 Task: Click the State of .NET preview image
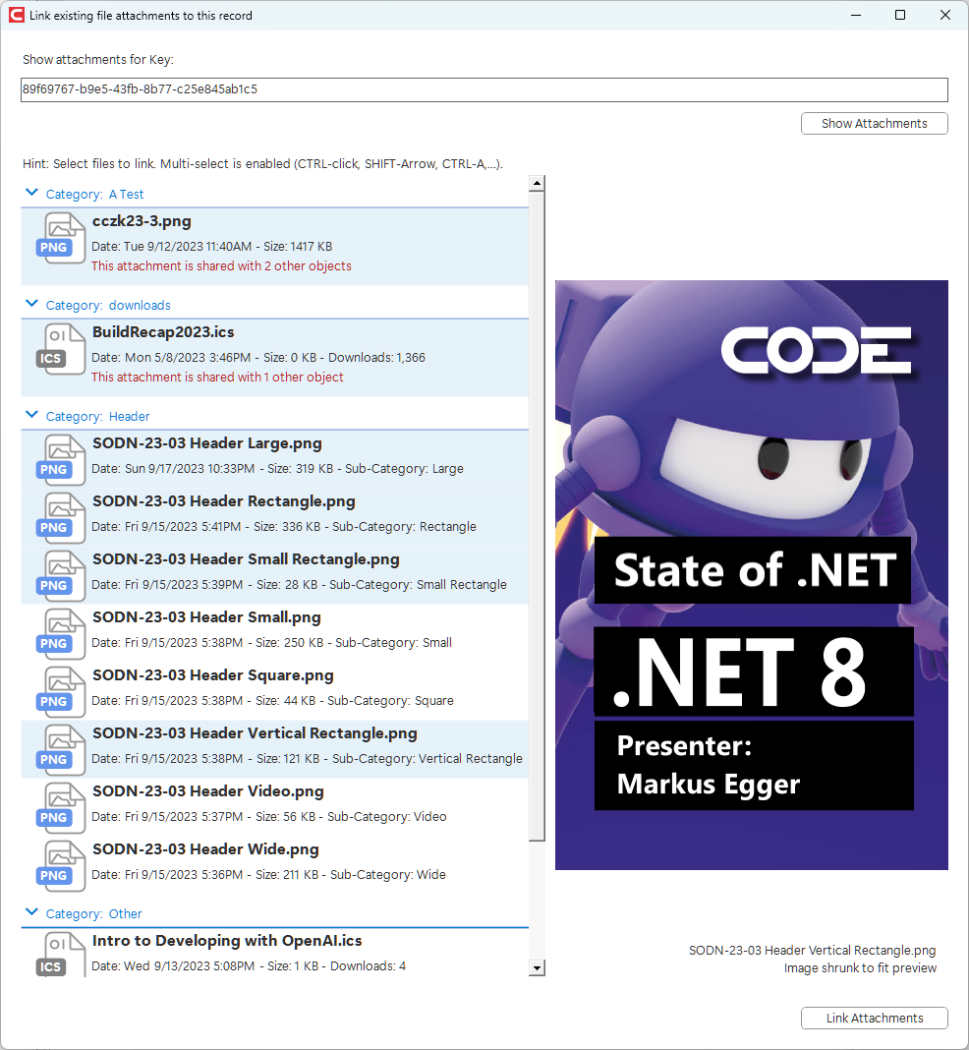pyautogui.click(x=752, y=574)
